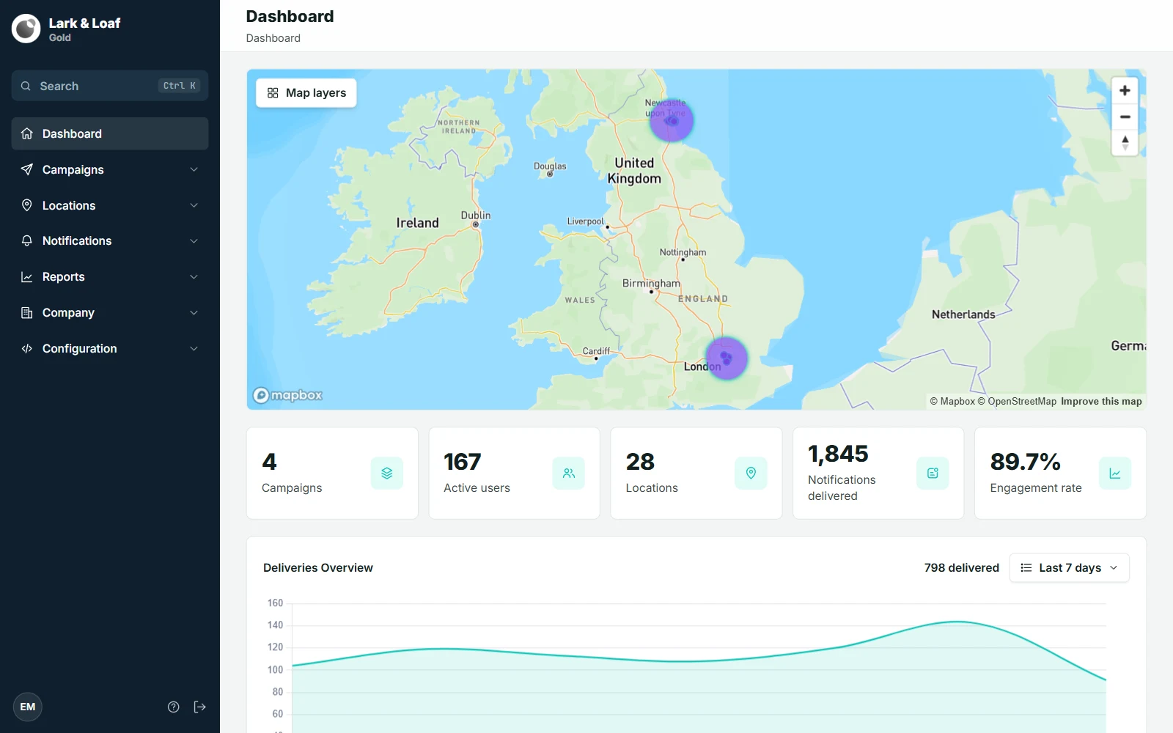Open help via question mark icon
The width and height of the screenshot is (1173, 733).
(174, 707)
